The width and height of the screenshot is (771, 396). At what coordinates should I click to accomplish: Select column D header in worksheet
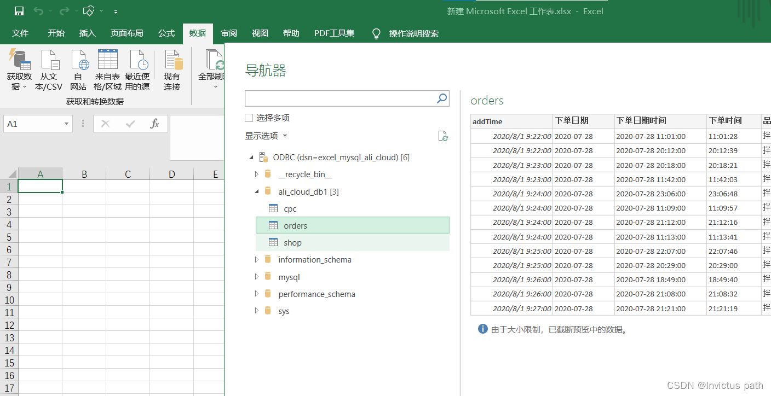click(x=171, y=174)
